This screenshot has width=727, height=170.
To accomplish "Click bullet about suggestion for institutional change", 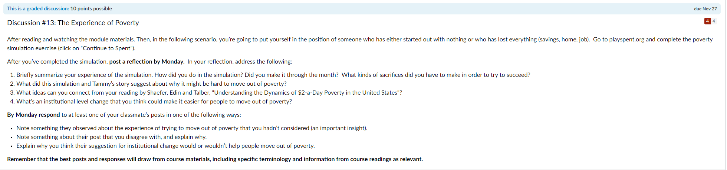I will pyautogui.click(x=165, y=146).
